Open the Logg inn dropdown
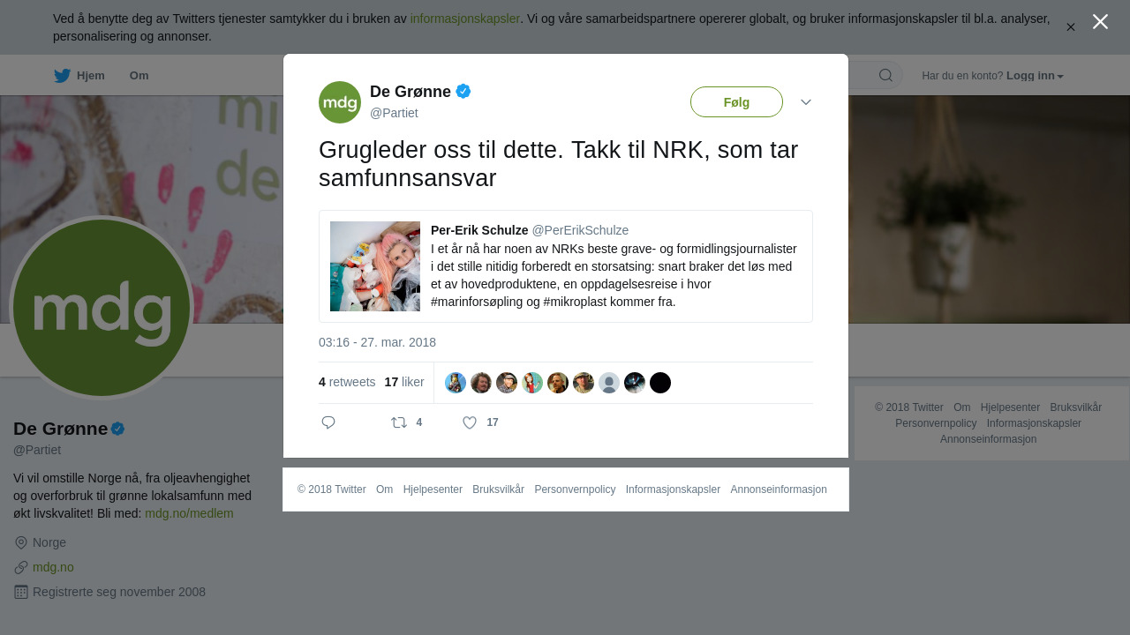This screenshot has width=1130, height=635. coord(1035,76)
